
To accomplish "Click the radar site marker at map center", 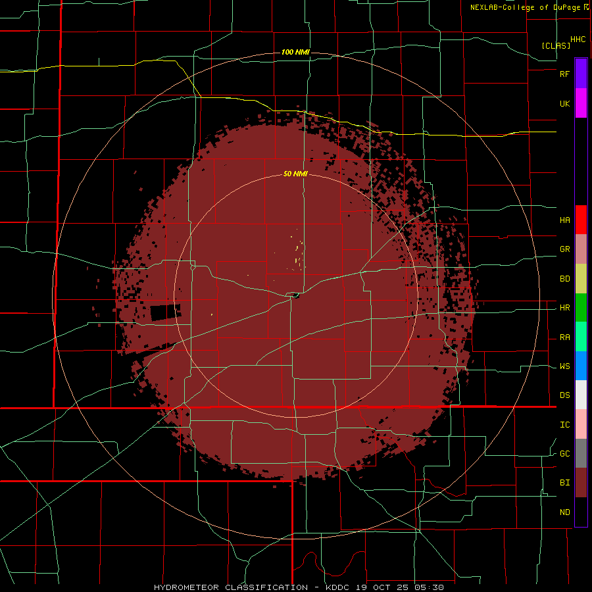I will coord(295,295).
